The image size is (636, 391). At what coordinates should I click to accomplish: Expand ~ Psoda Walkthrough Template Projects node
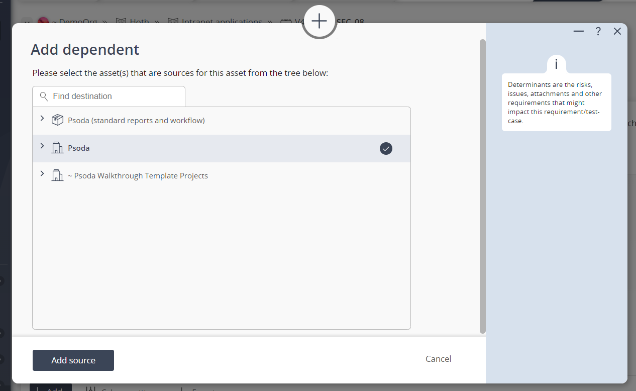(42, 174)
